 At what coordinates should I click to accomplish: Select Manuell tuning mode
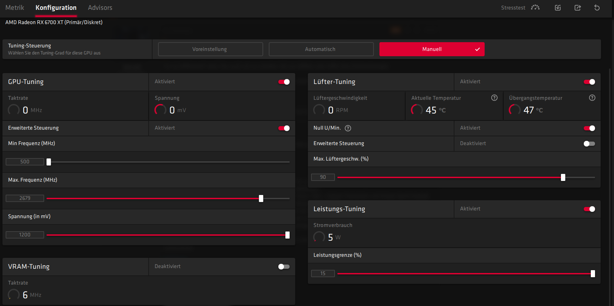click(x=432, y=49)
